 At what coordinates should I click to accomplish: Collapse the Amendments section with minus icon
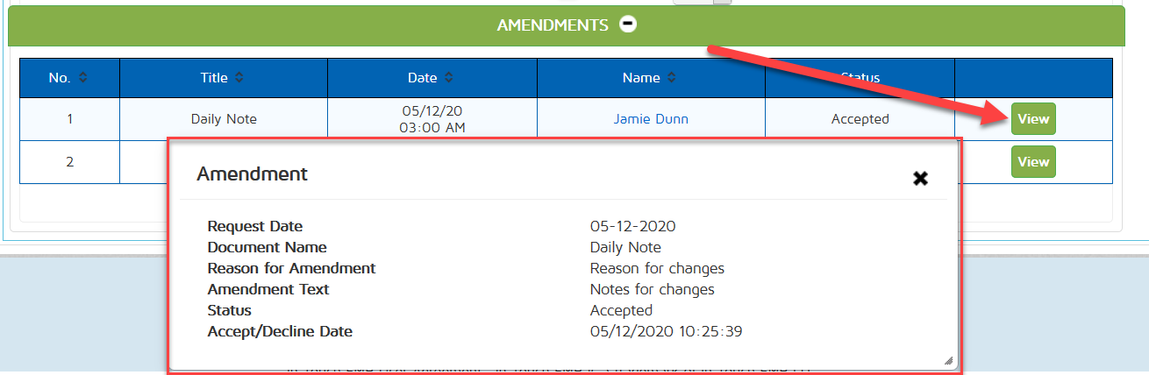(x=628, y=25)
